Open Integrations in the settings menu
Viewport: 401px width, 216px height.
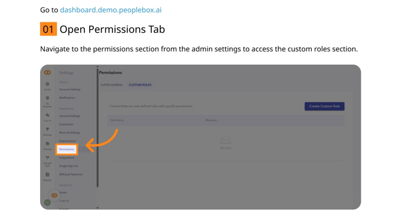[67, 158]
